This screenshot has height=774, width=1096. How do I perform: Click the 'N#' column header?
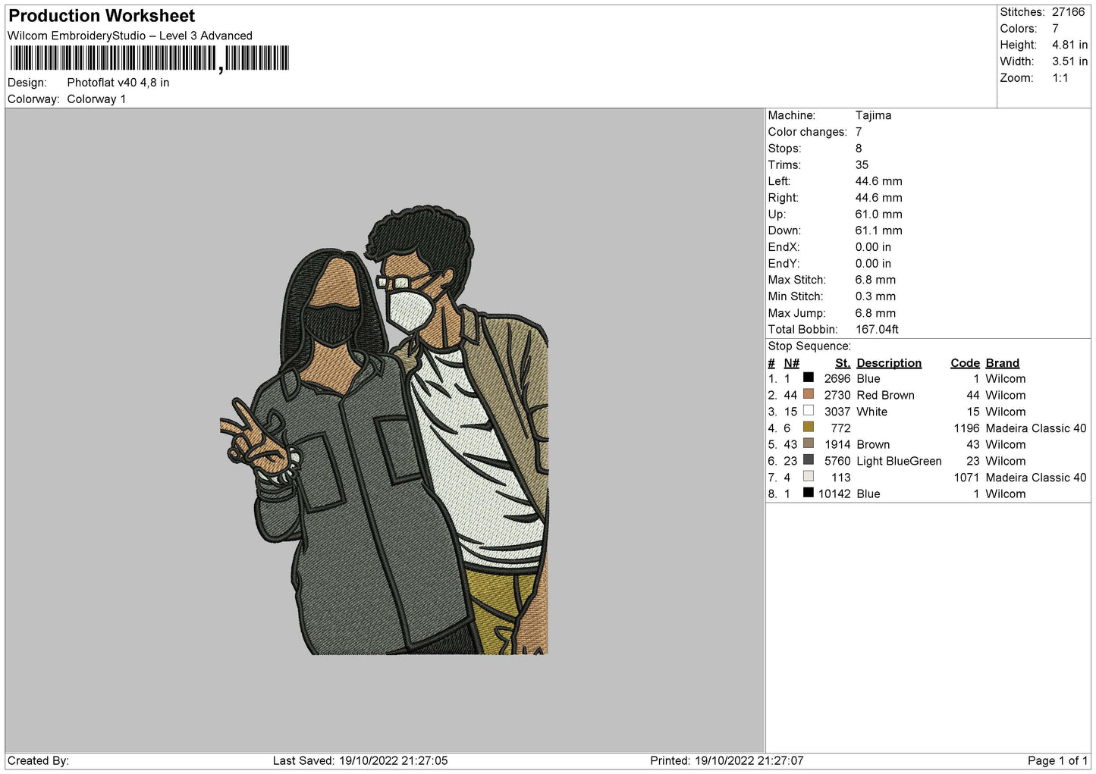click(x=791, y=363)
